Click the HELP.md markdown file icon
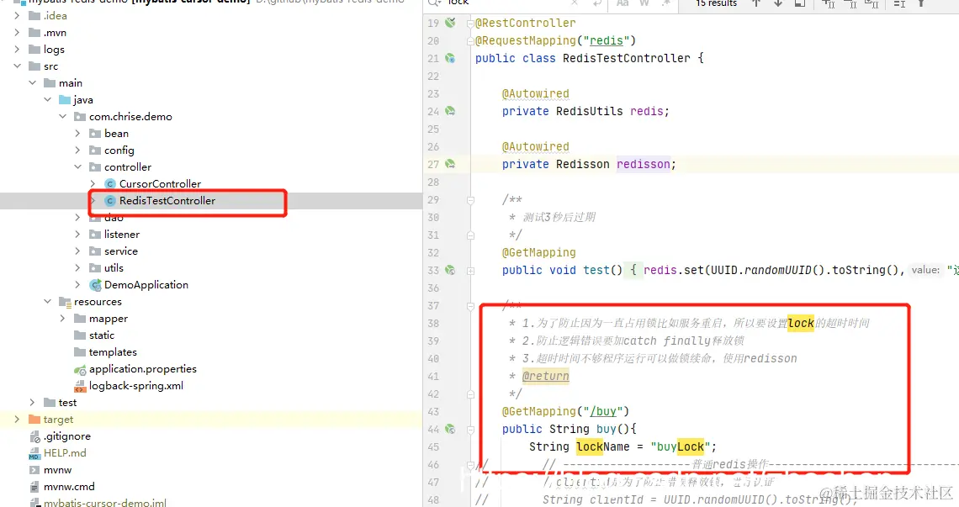 34,453
